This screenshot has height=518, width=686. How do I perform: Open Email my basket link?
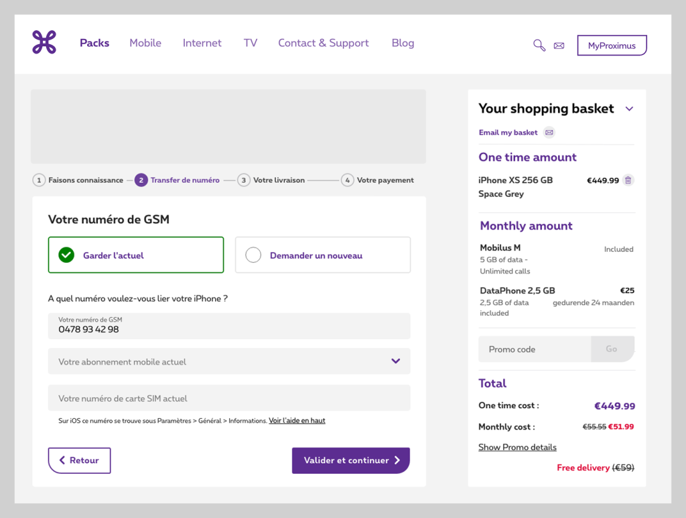508,132
